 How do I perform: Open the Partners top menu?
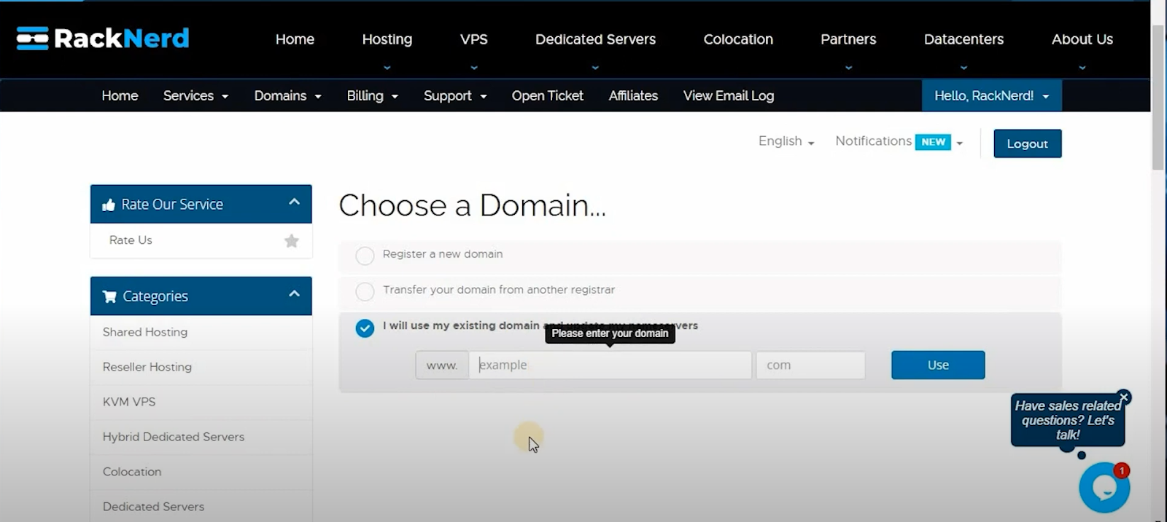[848, 39]
